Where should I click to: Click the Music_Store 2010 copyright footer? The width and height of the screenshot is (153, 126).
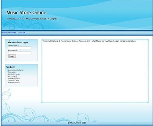(x=77, y=123)
